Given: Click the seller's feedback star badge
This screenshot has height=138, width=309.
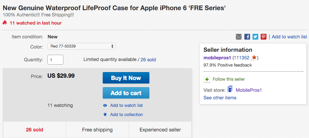Looking at the screenshot, I should tap(254, 58).
